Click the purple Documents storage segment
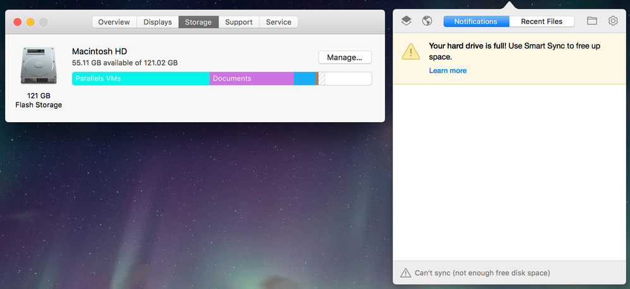Screen dimensions: 630x289 point(252,79)
